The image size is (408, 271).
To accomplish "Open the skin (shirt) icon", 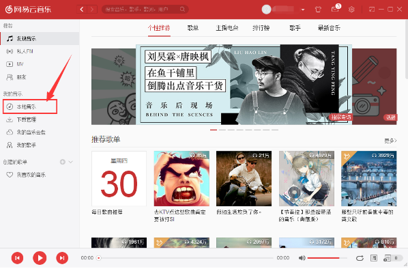I will (x=318, y=10).
